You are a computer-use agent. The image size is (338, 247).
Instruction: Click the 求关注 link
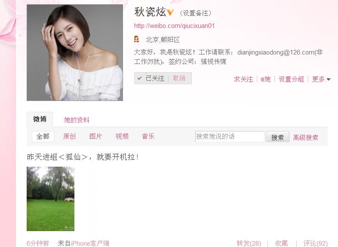pyautogui.click(x=243, y=79)
